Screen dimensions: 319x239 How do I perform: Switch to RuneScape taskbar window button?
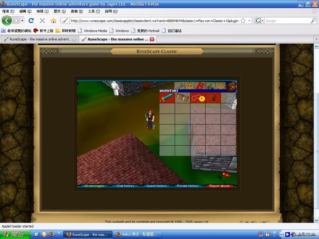pyautogui.click(x=88, y=235)
